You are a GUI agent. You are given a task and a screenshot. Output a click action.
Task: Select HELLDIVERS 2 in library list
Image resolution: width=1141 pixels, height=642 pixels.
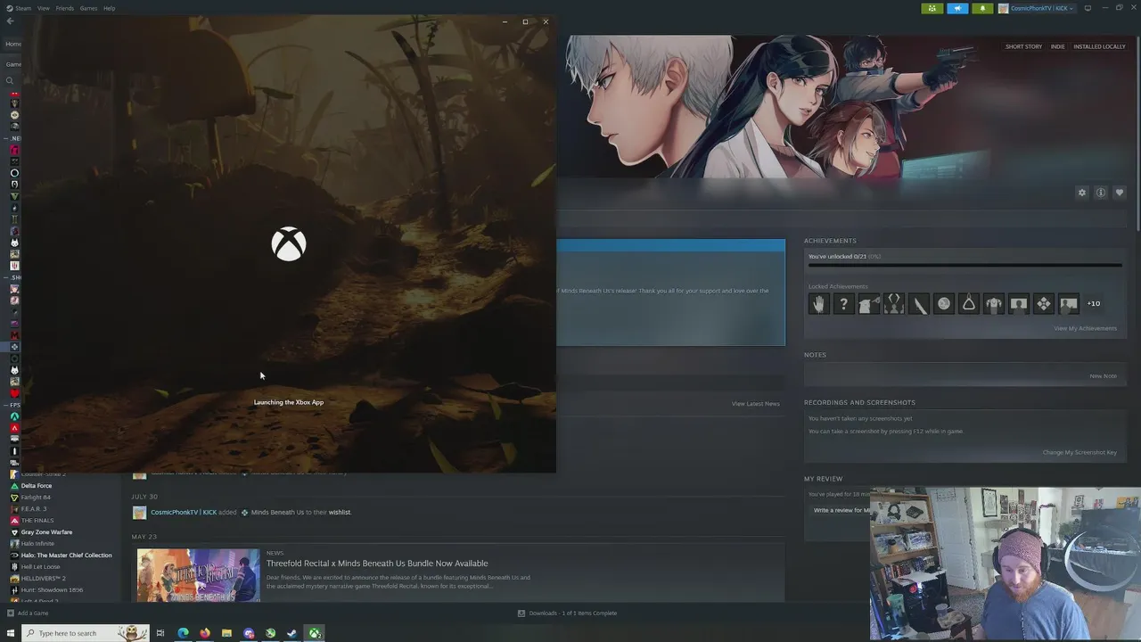tap(43, 579)
